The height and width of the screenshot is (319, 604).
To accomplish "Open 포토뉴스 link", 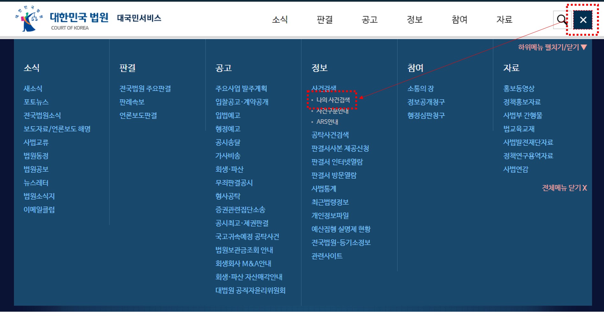I will [x=36, y=102].
